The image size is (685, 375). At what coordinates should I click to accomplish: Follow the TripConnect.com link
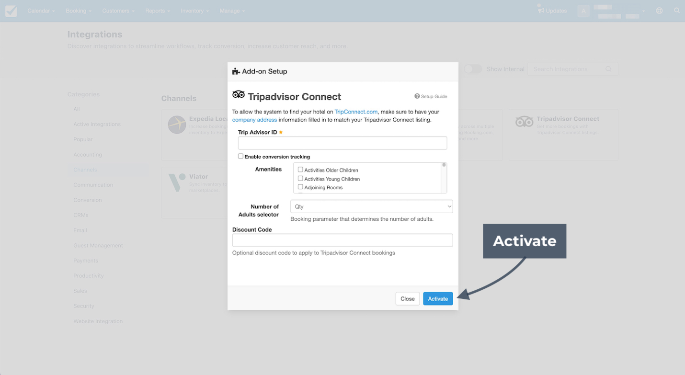(x=356, y=112)
